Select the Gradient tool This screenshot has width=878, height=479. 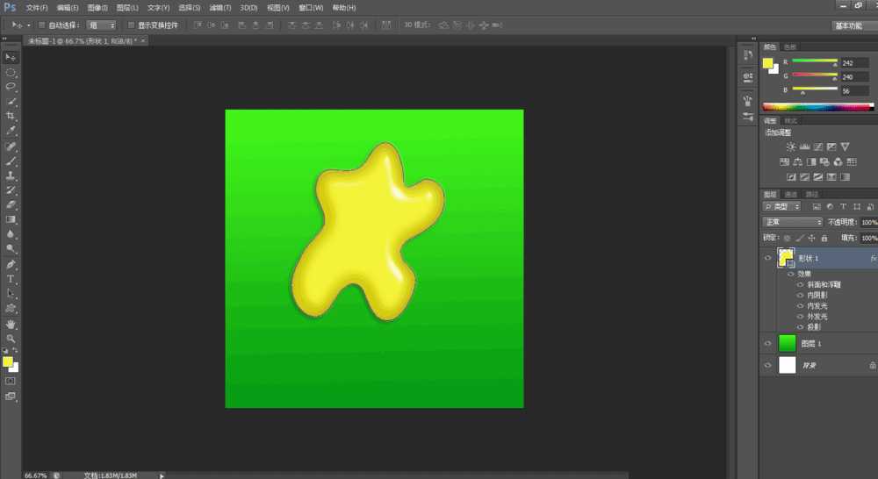pos(11,219)
